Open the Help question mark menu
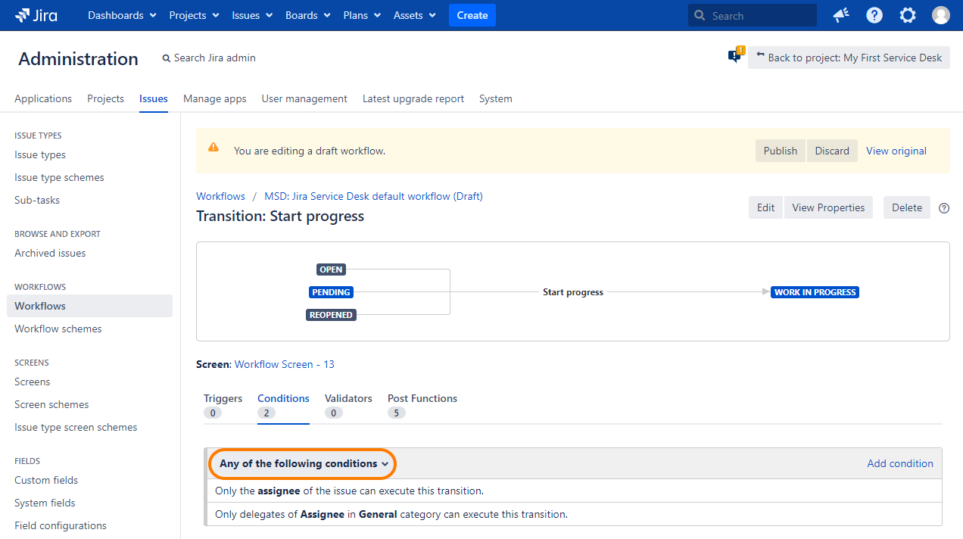 [874, 15]
